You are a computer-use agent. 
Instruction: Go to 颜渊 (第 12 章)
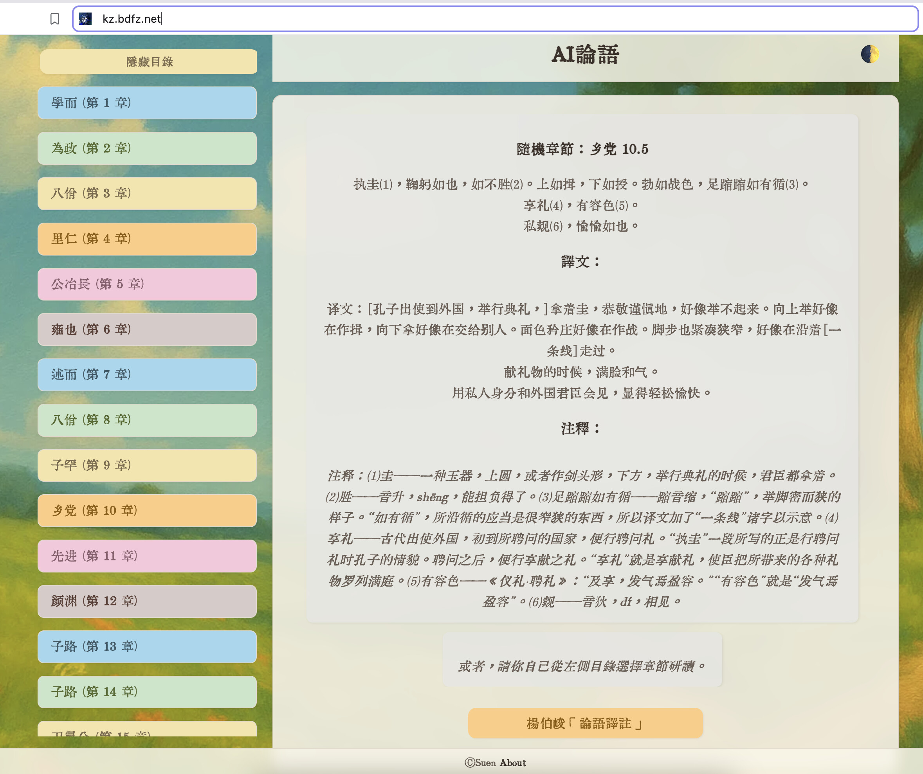pyautogui.click(x=147, y=601)
